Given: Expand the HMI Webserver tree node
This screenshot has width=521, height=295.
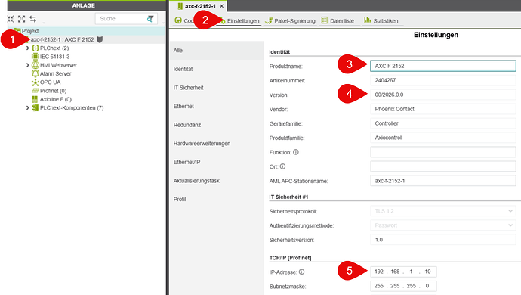Looking at the screenshot, I should [x=28, y=65].
